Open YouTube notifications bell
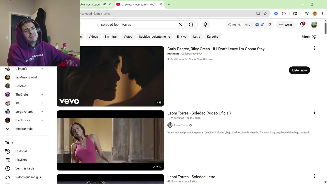 click(x=302, y=25)
